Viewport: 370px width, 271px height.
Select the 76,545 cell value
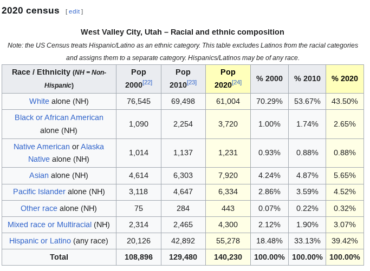click(x=139, y=101)
